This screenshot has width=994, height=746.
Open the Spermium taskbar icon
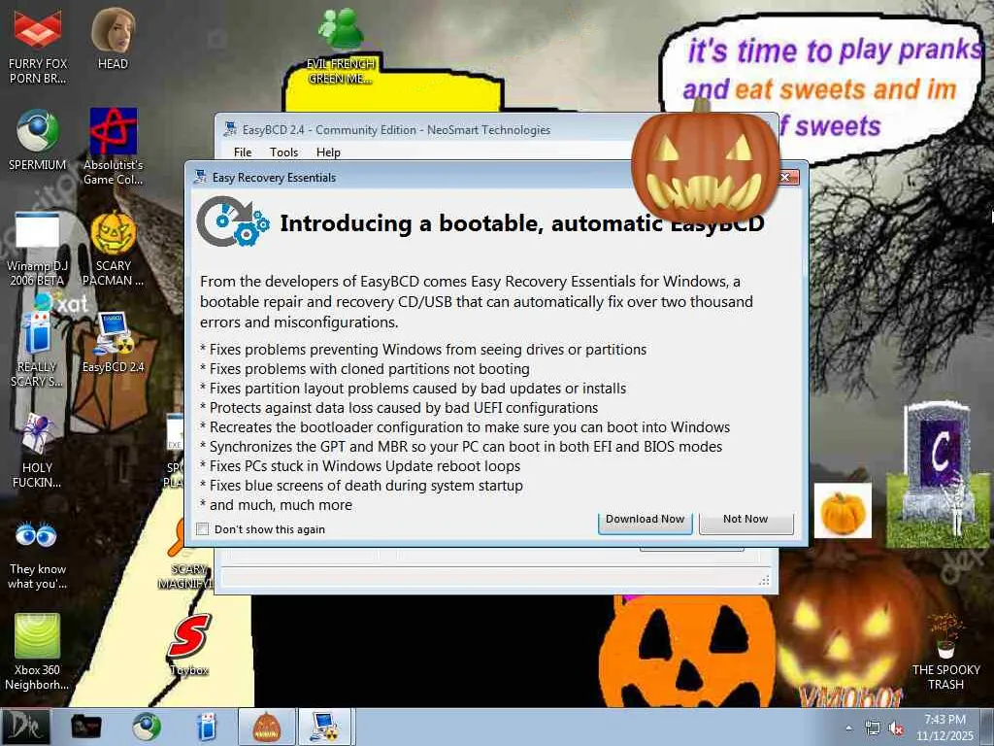coord(147,727)
